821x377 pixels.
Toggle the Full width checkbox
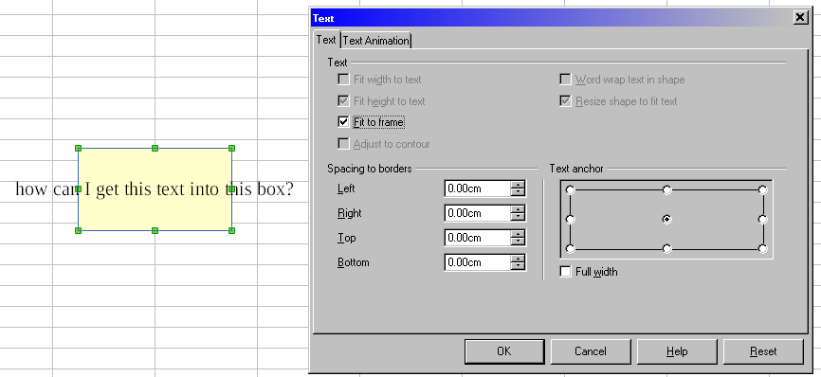pyautogui.click(x=565, y=272)
